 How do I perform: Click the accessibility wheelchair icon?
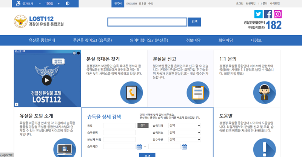click(x=18, y=3)
